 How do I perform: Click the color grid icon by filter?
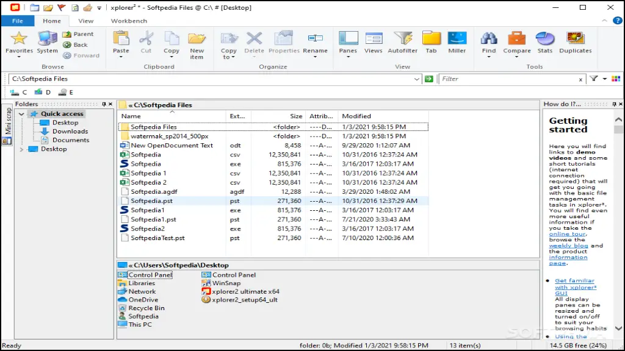click(616, 79)
